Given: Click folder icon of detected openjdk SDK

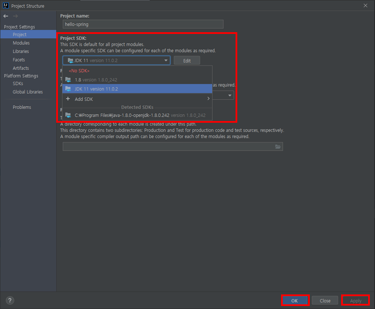Looking at the screenshot, I should 68,115.
